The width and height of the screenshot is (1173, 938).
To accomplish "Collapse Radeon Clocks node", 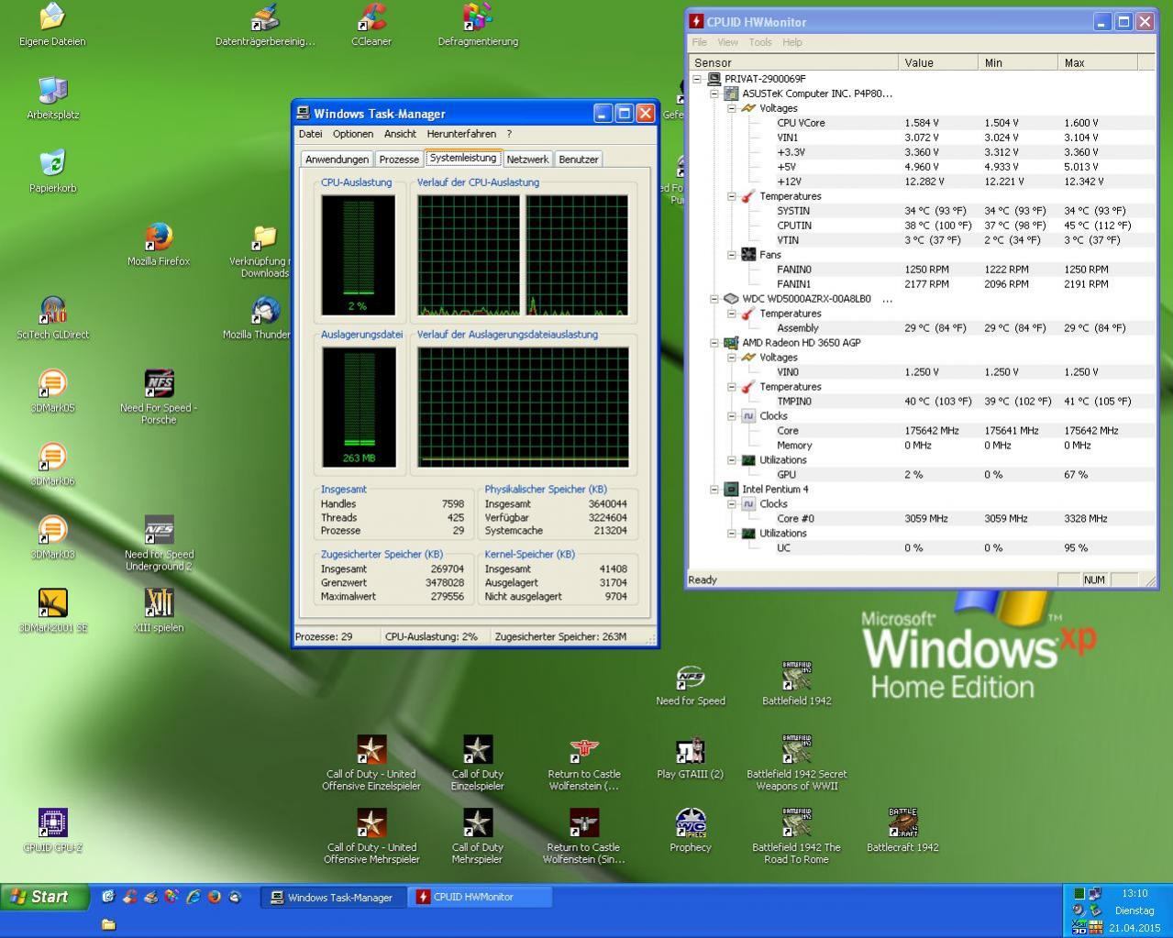I will [x=732, y=416].
